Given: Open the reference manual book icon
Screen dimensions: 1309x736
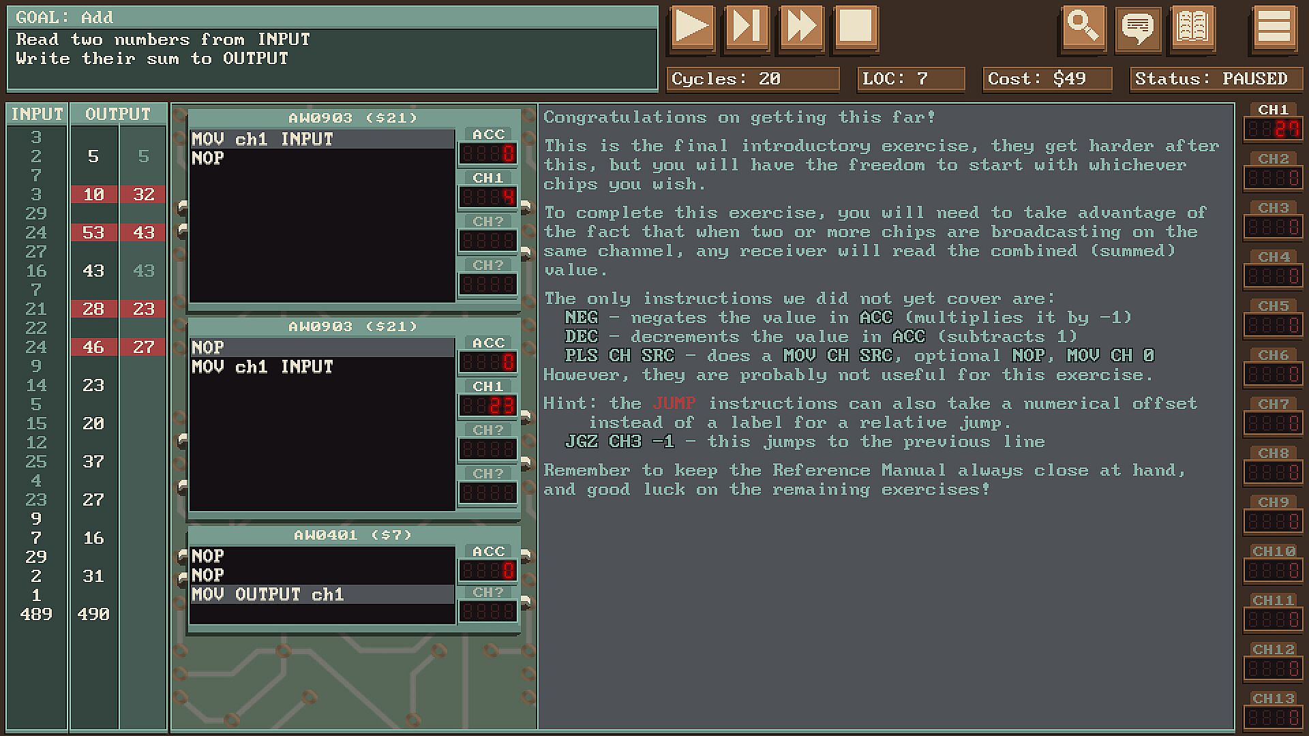Looking at the screenshot, I should click(1192, 27).
